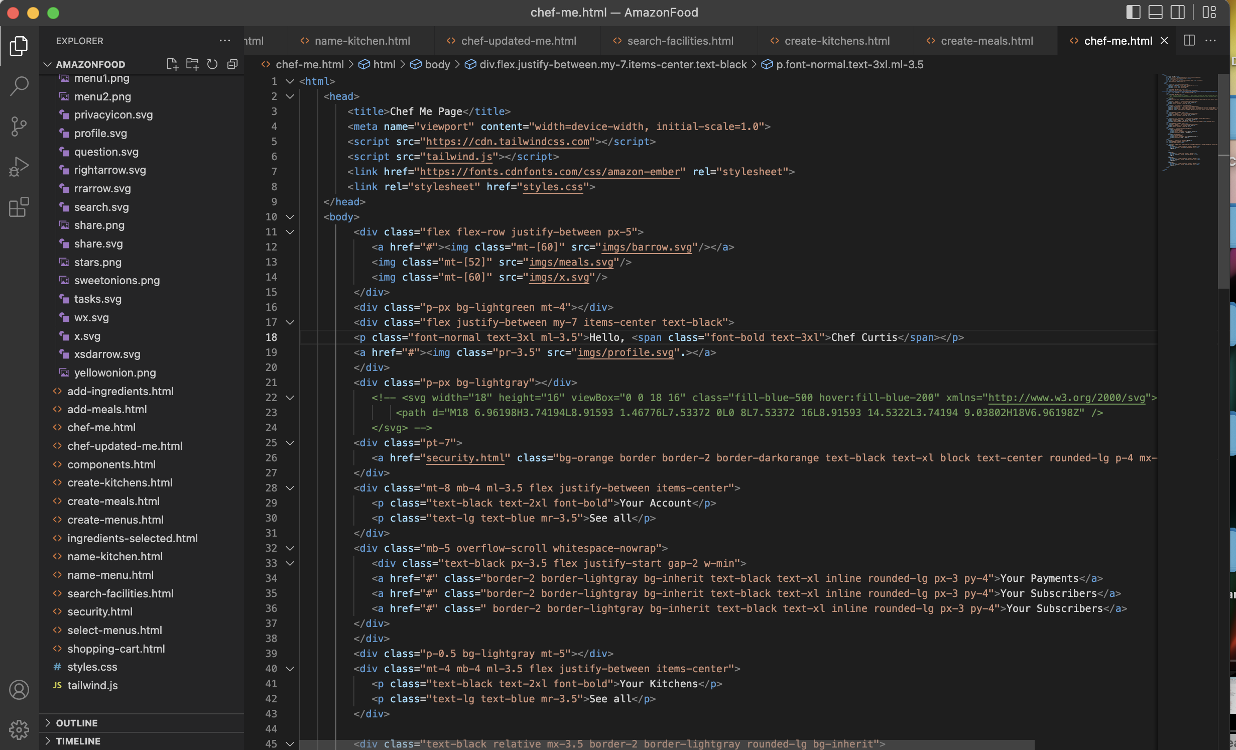Screen dimensions: 1236x750
Task: Expand the OUTLINE section
Action: 77,723
